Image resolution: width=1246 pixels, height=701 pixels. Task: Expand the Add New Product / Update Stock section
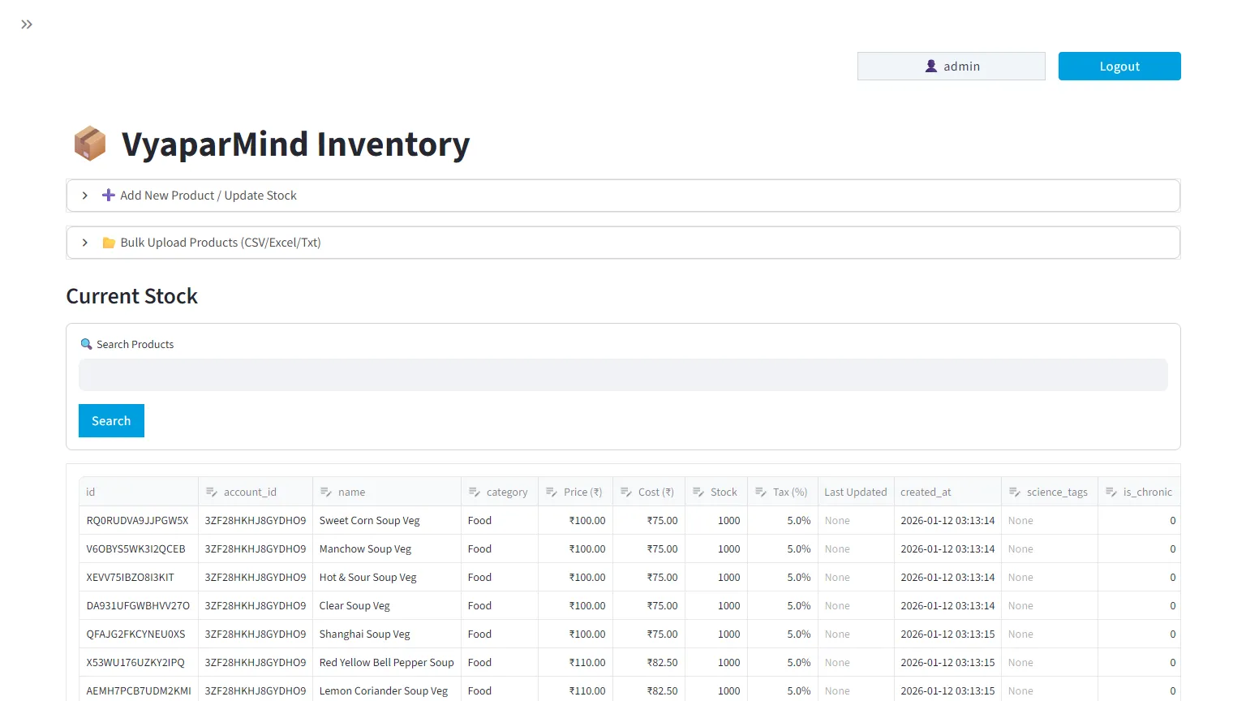tap(623, 196)
